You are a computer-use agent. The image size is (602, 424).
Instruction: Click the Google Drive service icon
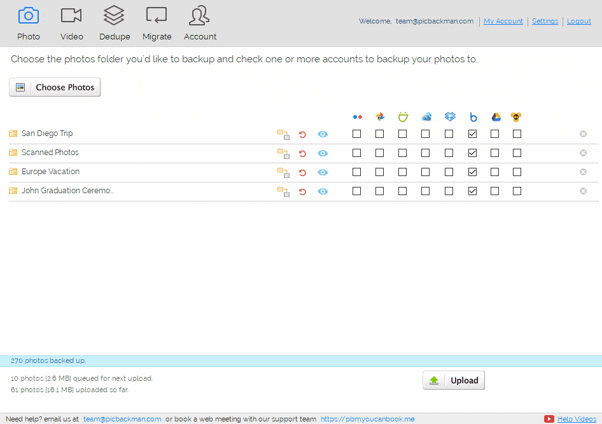[496, 117]
